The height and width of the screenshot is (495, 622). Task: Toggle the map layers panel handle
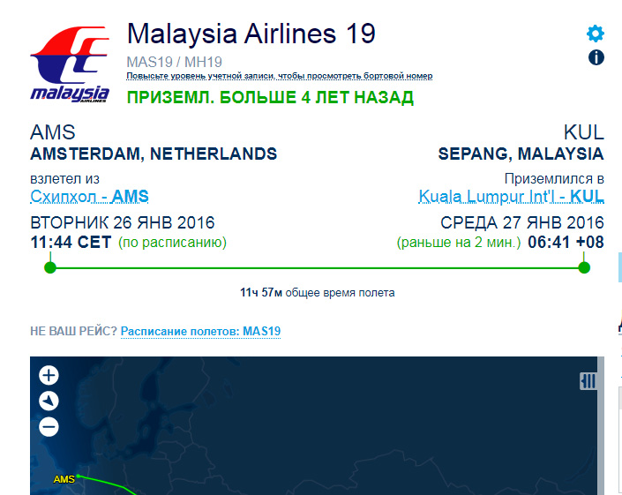[588, 381]
